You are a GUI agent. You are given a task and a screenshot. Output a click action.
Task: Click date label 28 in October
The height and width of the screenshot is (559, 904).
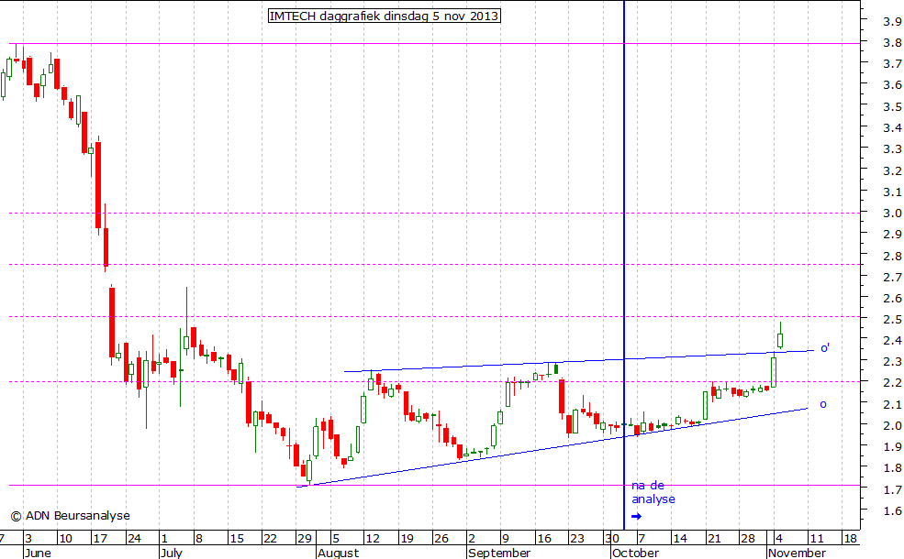(x=748, y=539)
